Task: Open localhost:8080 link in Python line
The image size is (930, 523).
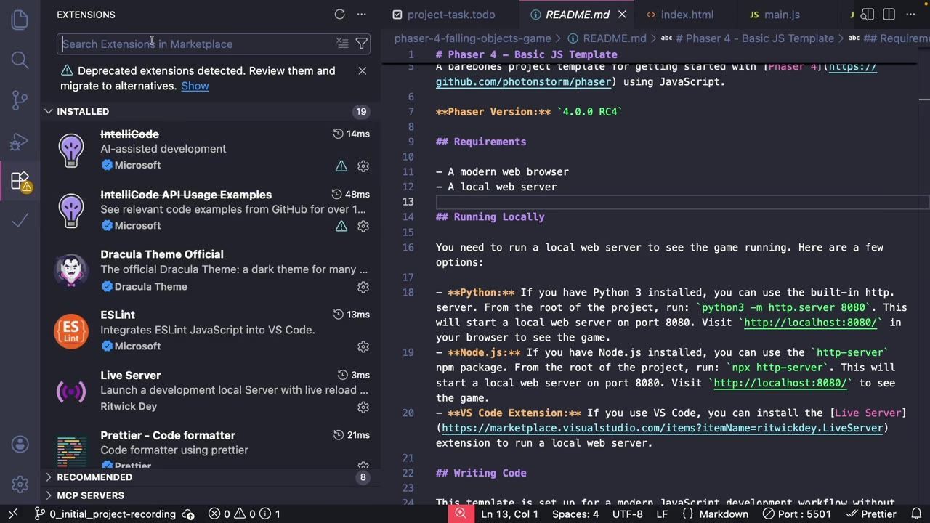Action: point(810,323)
